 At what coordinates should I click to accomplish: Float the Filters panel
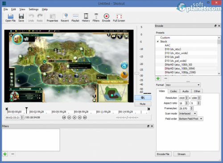(148, 126)
